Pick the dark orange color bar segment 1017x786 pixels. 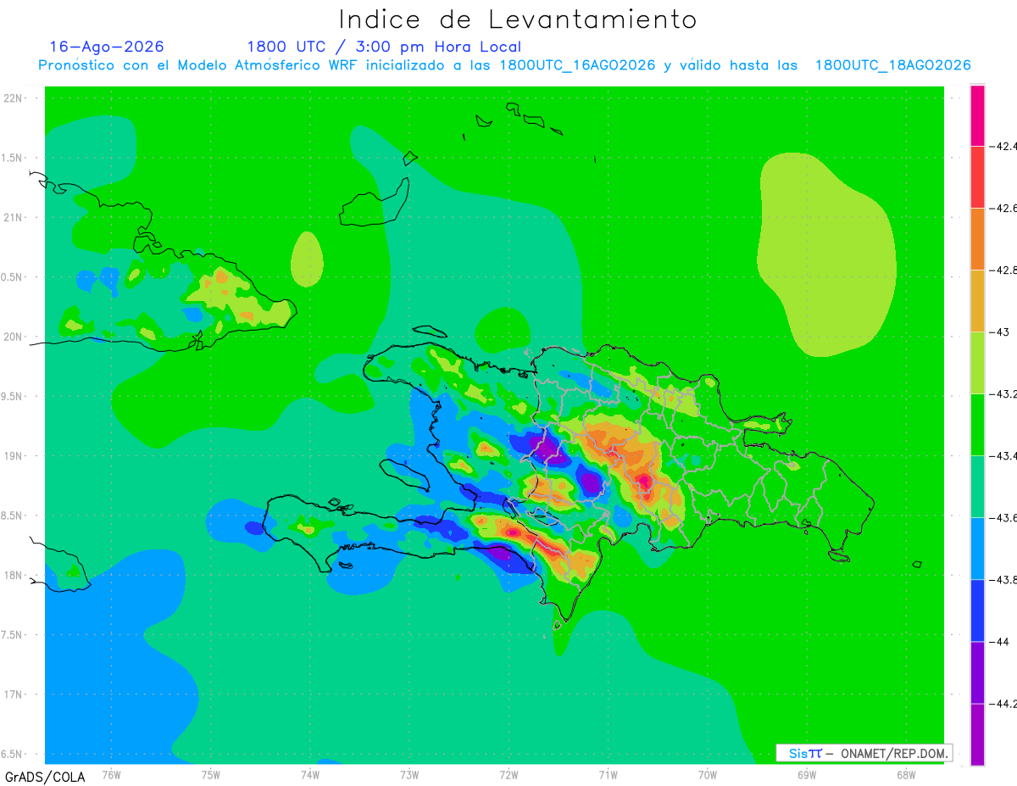[x=977, y=239]
